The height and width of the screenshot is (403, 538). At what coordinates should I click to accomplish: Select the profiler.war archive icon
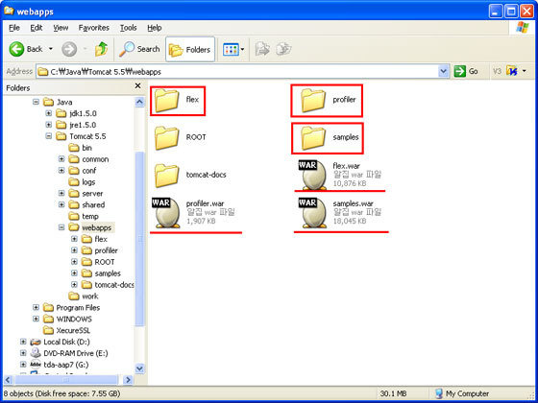pos(166,213)
